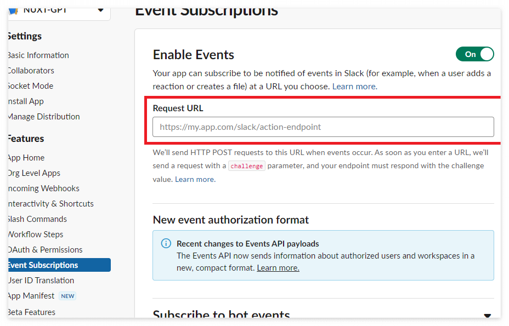Go to Collaborators settings
The image size is (509, 326).
(x=31, y=70)
